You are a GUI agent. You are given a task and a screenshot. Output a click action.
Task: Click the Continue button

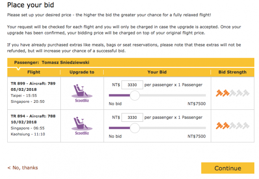pos(228,168)
